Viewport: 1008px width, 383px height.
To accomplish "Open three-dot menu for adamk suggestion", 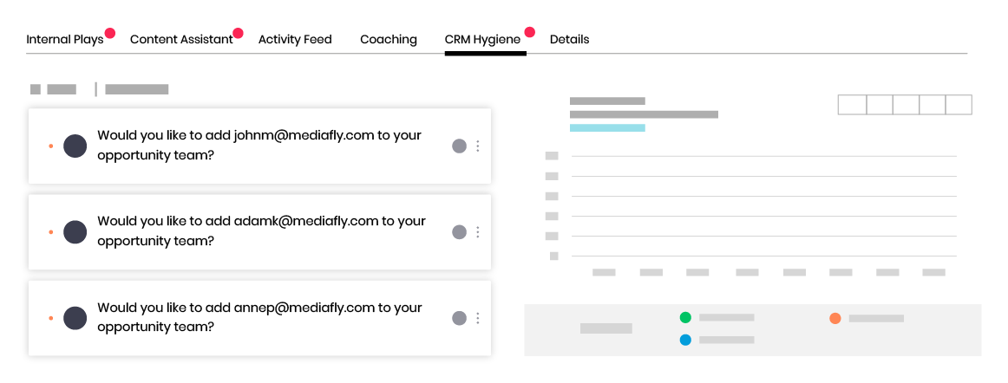I will pos(478,232).
